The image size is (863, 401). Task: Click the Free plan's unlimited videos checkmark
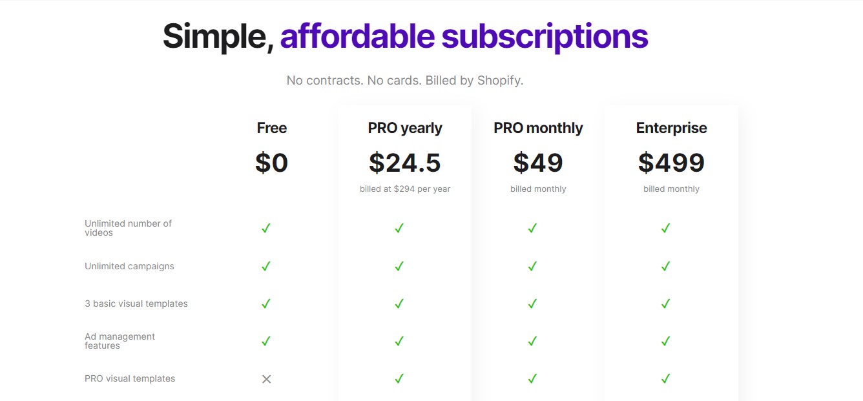[265, 228]
